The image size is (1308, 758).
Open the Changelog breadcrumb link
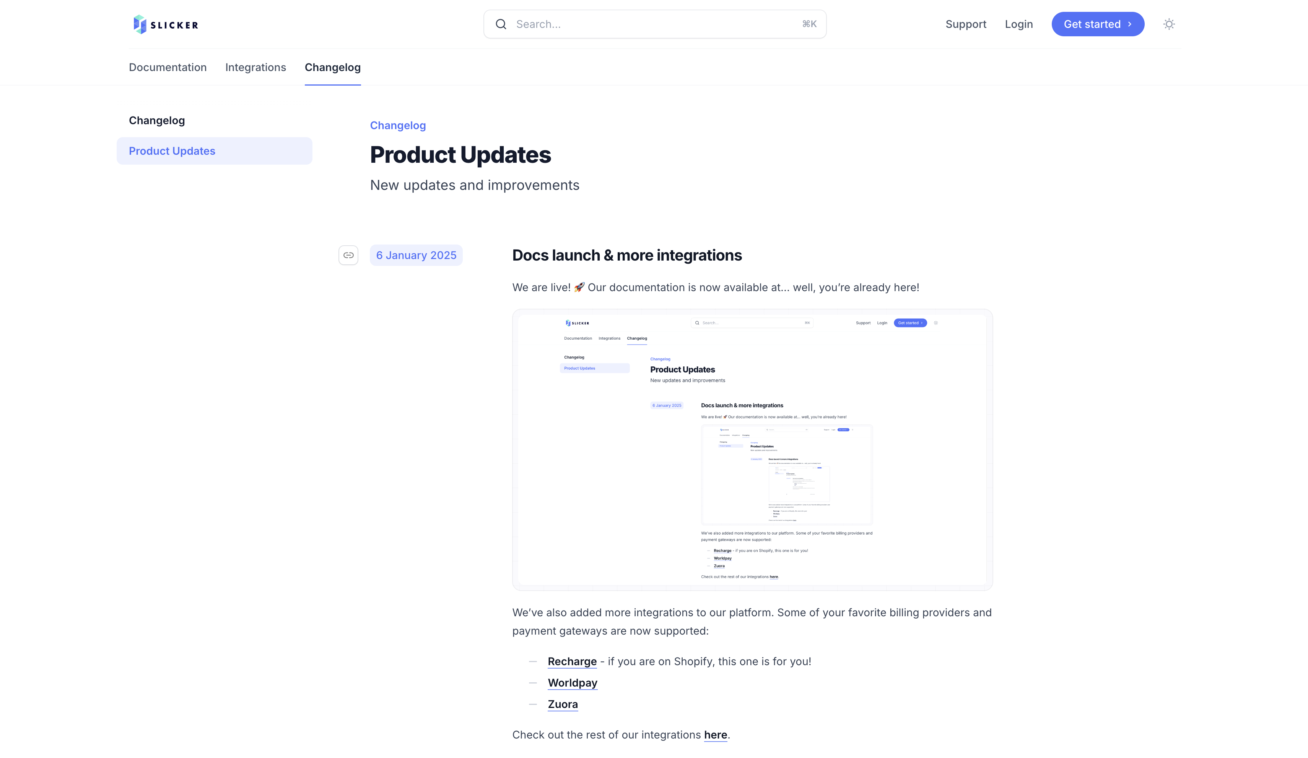tap(398, 125)
